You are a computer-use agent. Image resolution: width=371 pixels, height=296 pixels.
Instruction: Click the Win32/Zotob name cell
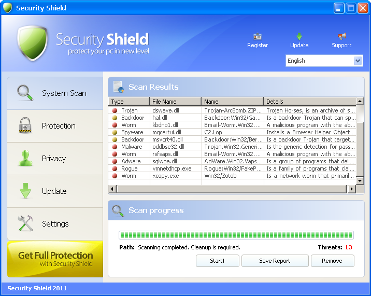coord(220,176)
